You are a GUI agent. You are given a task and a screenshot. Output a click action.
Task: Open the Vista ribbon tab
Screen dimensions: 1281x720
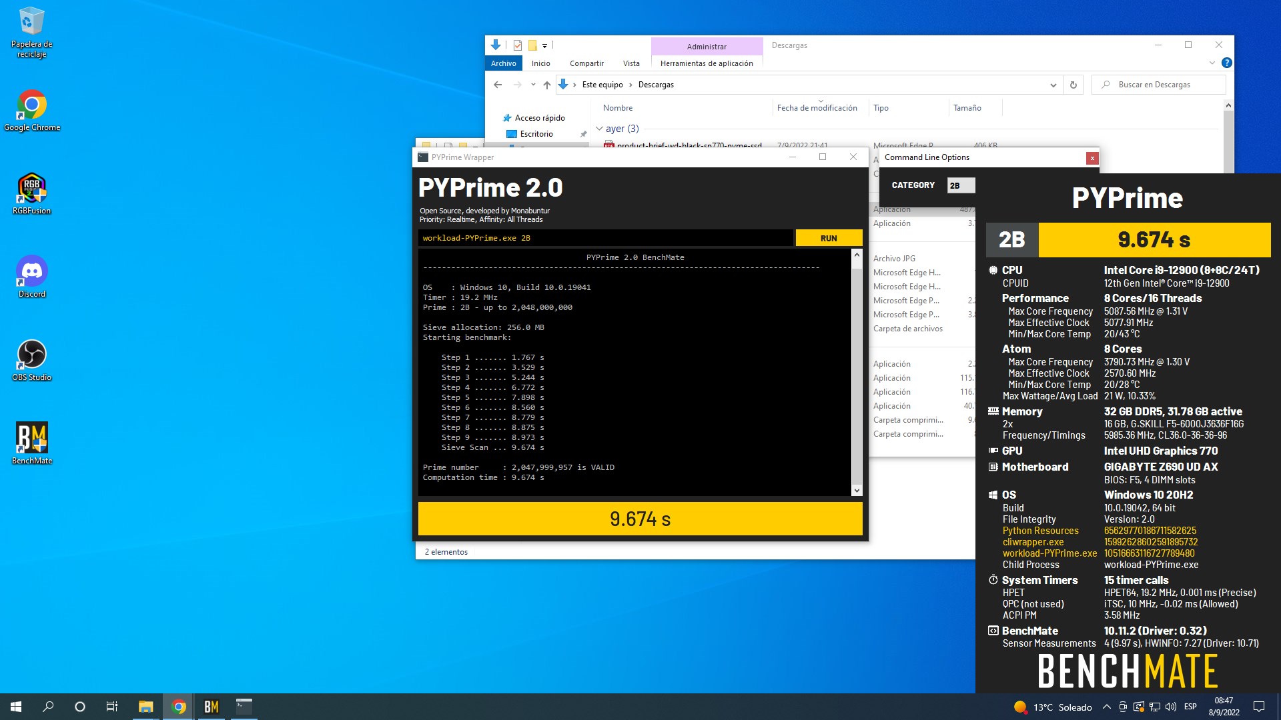tap(631, 63)
